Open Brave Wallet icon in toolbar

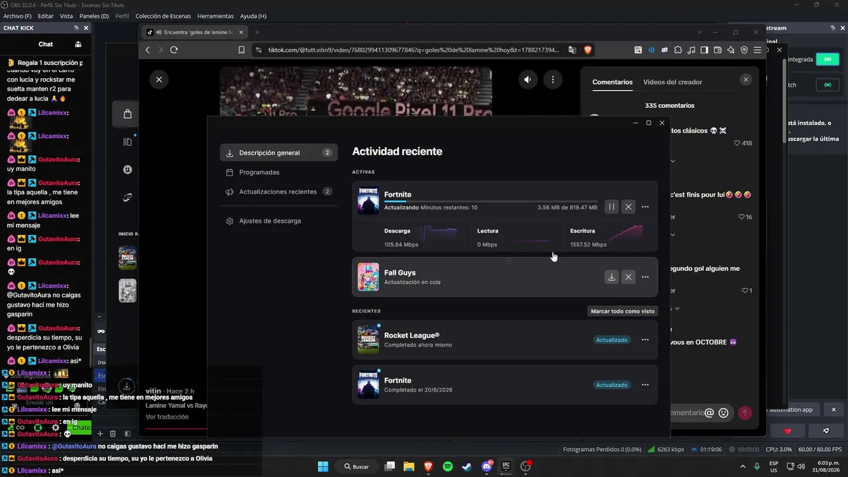[718, 50]
